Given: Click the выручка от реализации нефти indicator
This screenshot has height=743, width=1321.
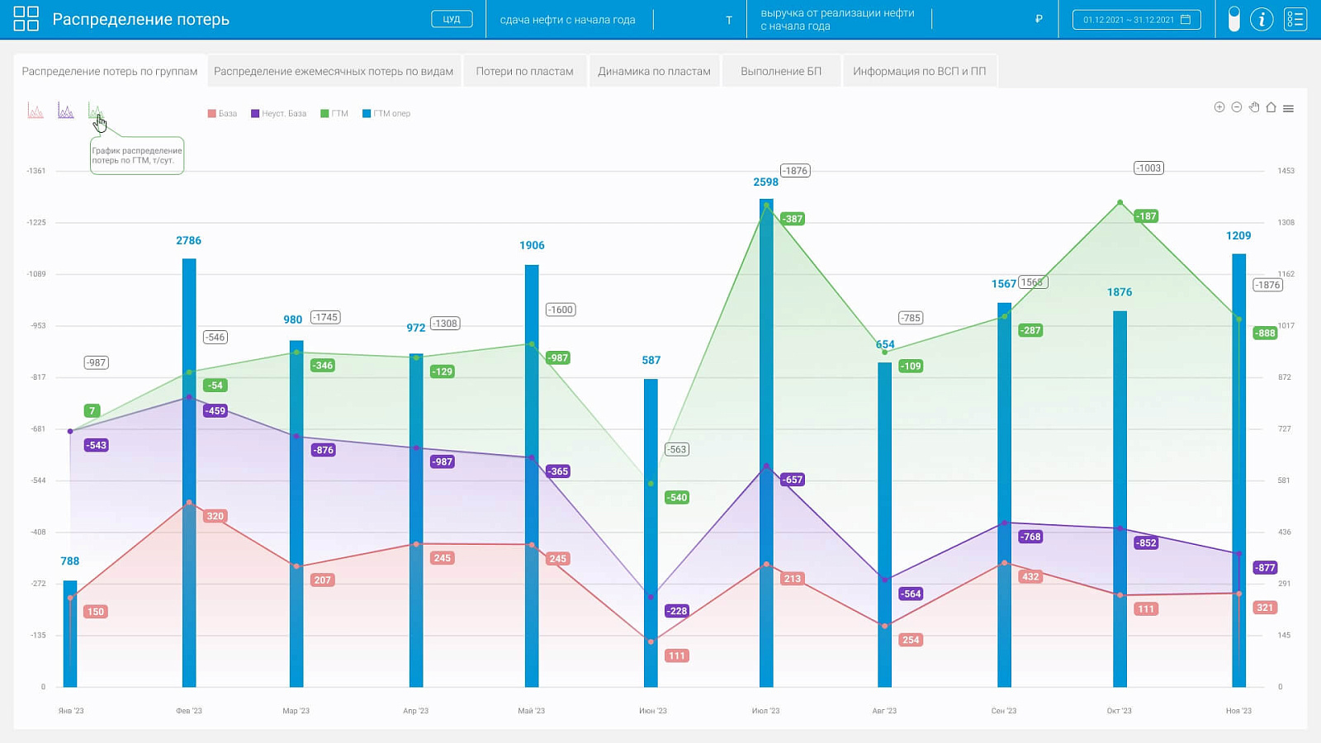Looking at the screenshot, I should [x=837, y=20].
